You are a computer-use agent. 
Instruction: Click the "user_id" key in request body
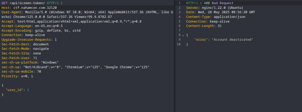pos(14,90)
